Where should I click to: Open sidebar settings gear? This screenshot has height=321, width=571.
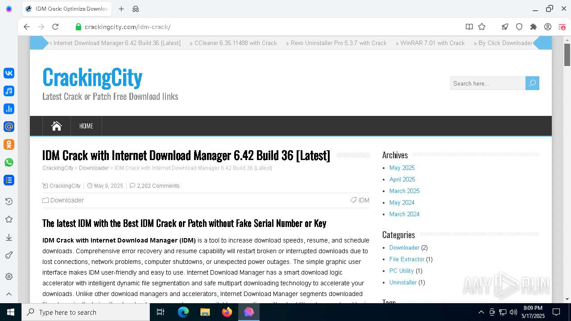click(x=9, y=276)
